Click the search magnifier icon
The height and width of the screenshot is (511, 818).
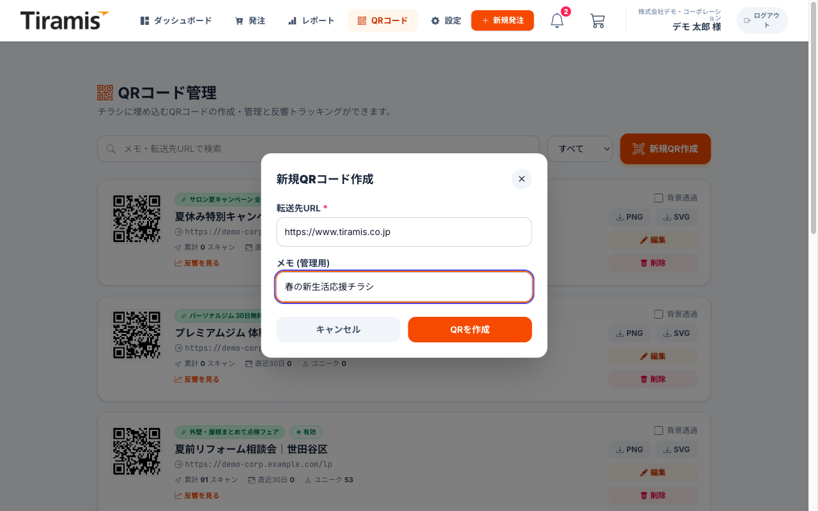111,149
